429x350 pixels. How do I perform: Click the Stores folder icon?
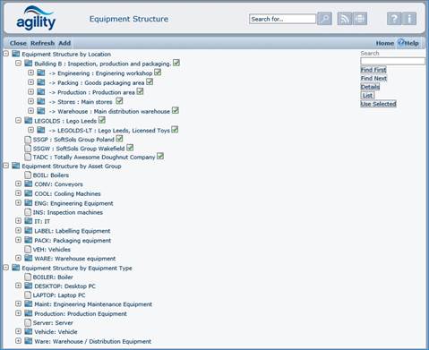41,101
